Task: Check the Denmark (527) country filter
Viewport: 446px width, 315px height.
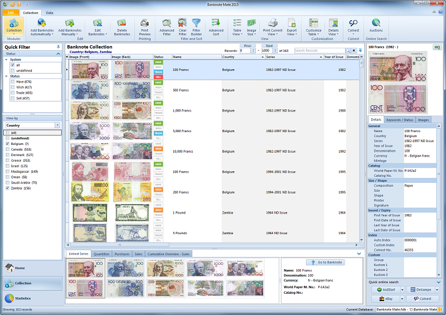Action: [8, 155]
